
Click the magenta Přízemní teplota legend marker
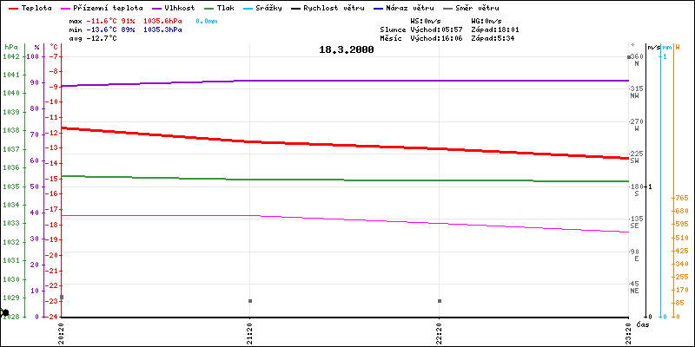[68, 8]
